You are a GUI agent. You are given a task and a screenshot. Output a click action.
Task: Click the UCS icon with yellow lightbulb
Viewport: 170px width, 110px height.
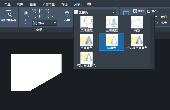pos(47,11)
